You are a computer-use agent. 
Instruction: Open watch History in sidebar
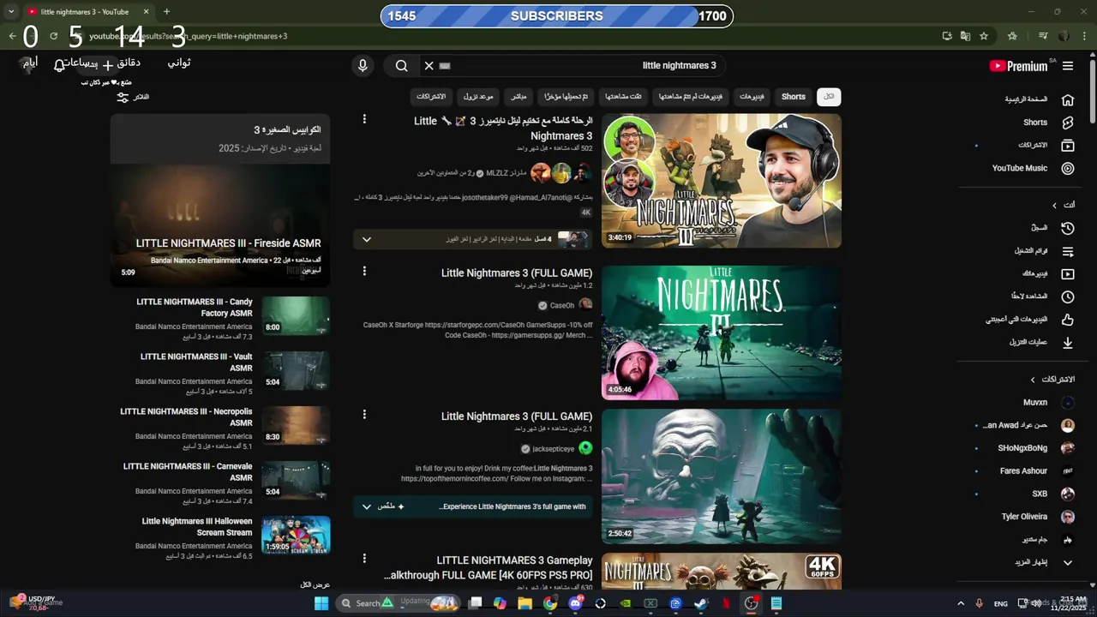[1039, 228]
